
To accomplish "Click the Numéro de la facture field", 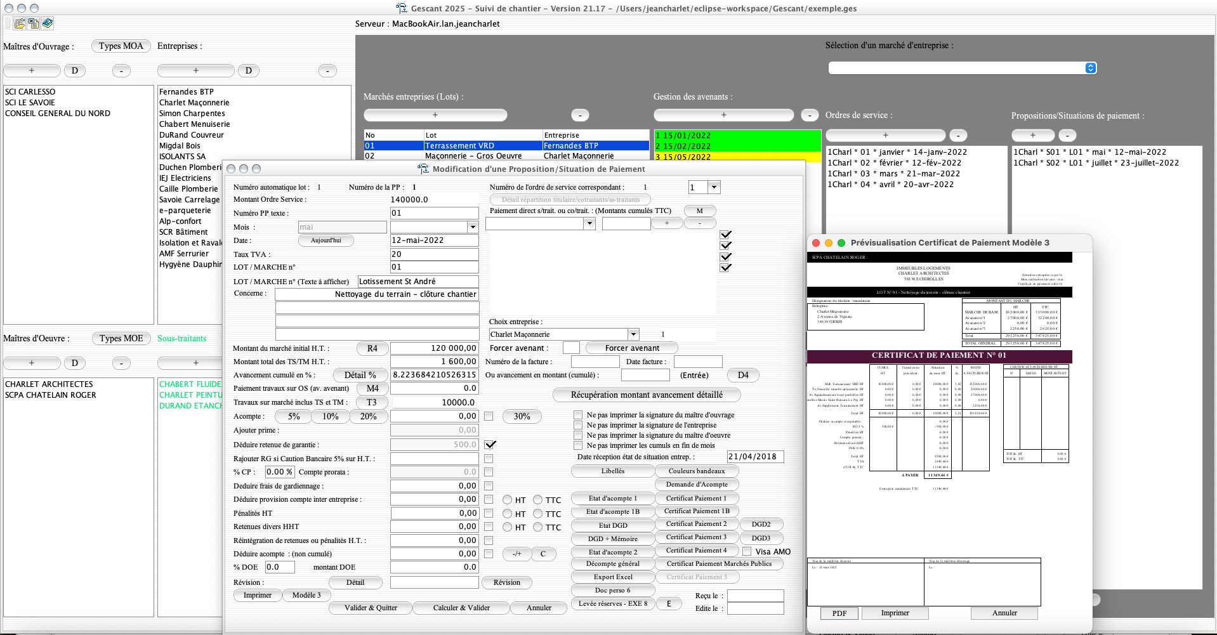I will pyautogui.click(x=595, y=362).
